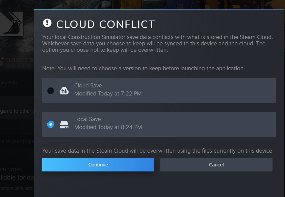Click the Steam Cloud overwrite warning text
Screen dimensions: 285x197
[x=157, y=151]
